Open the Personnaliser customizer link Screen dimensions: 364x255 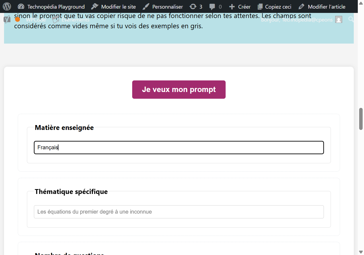tap(163, 6)
